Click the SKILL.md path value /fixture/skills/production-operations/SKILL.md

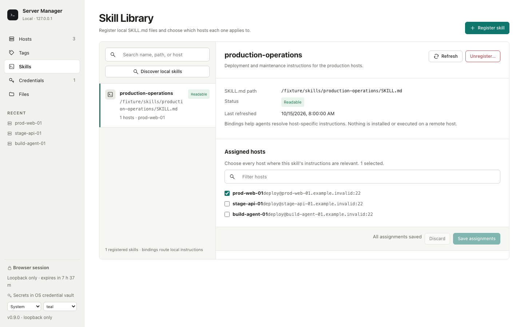[x=342, y=91]
